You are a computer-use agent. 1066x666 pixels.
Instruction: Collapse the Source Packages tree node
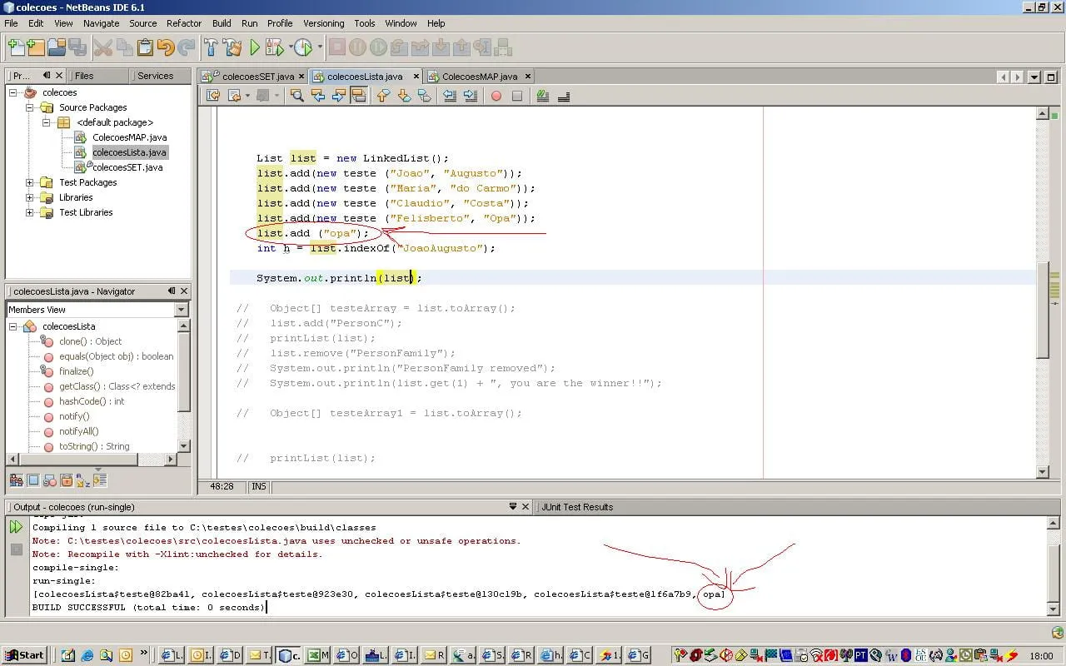tap(30, 107)
